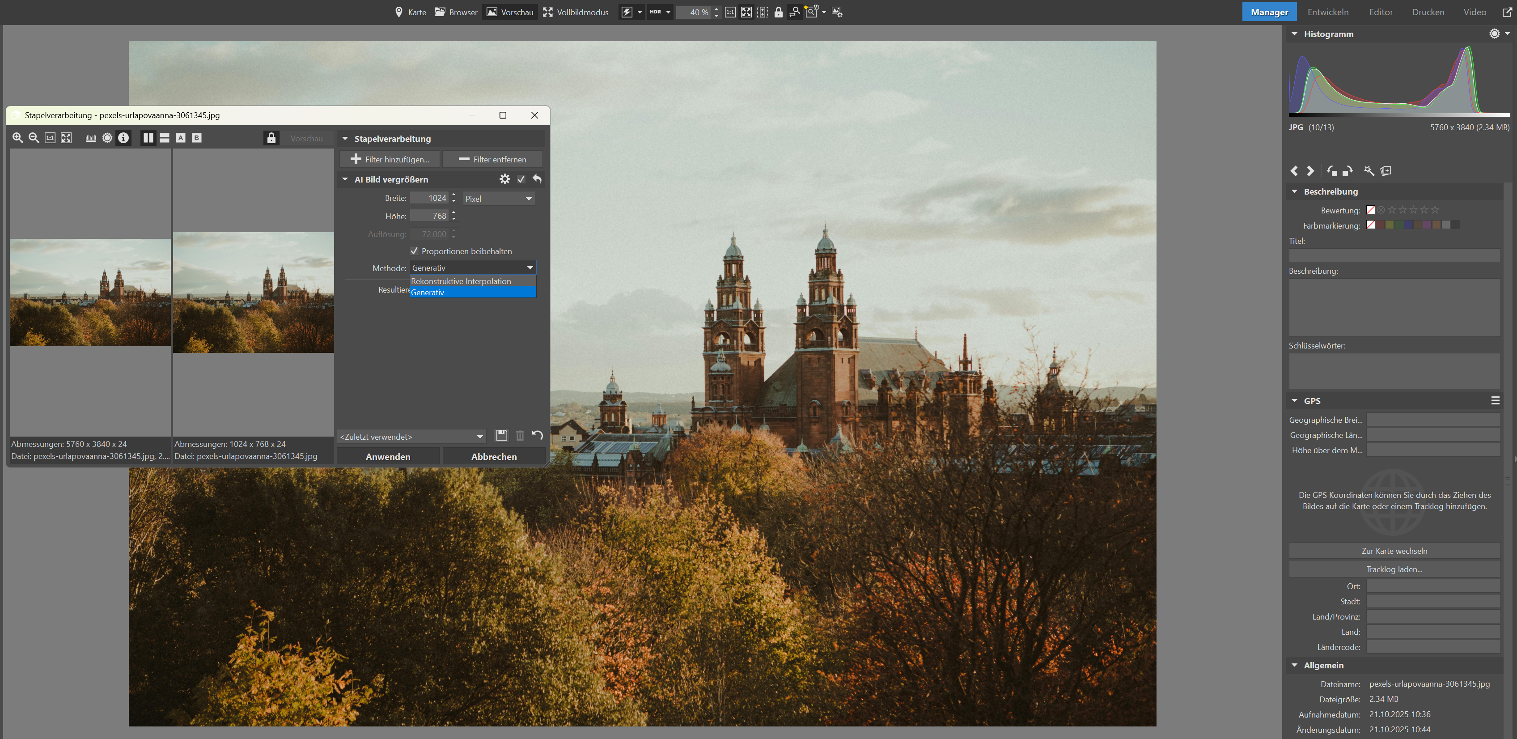Click the Anwenden button

coord(387,456)
